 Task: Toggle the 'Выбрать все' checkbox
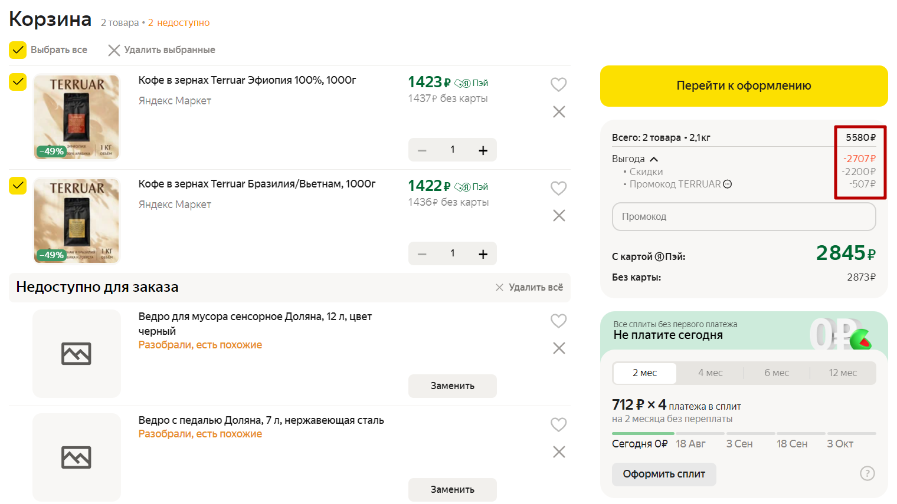pyautogui.click(x=18, y=50)
